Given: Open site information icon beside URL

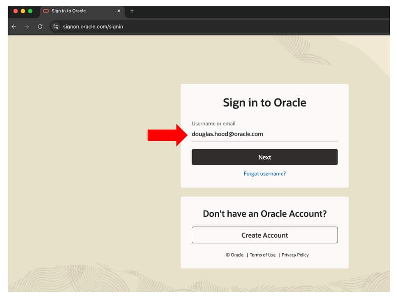Looking at the screenshot, I should click(x=55, y=27).
